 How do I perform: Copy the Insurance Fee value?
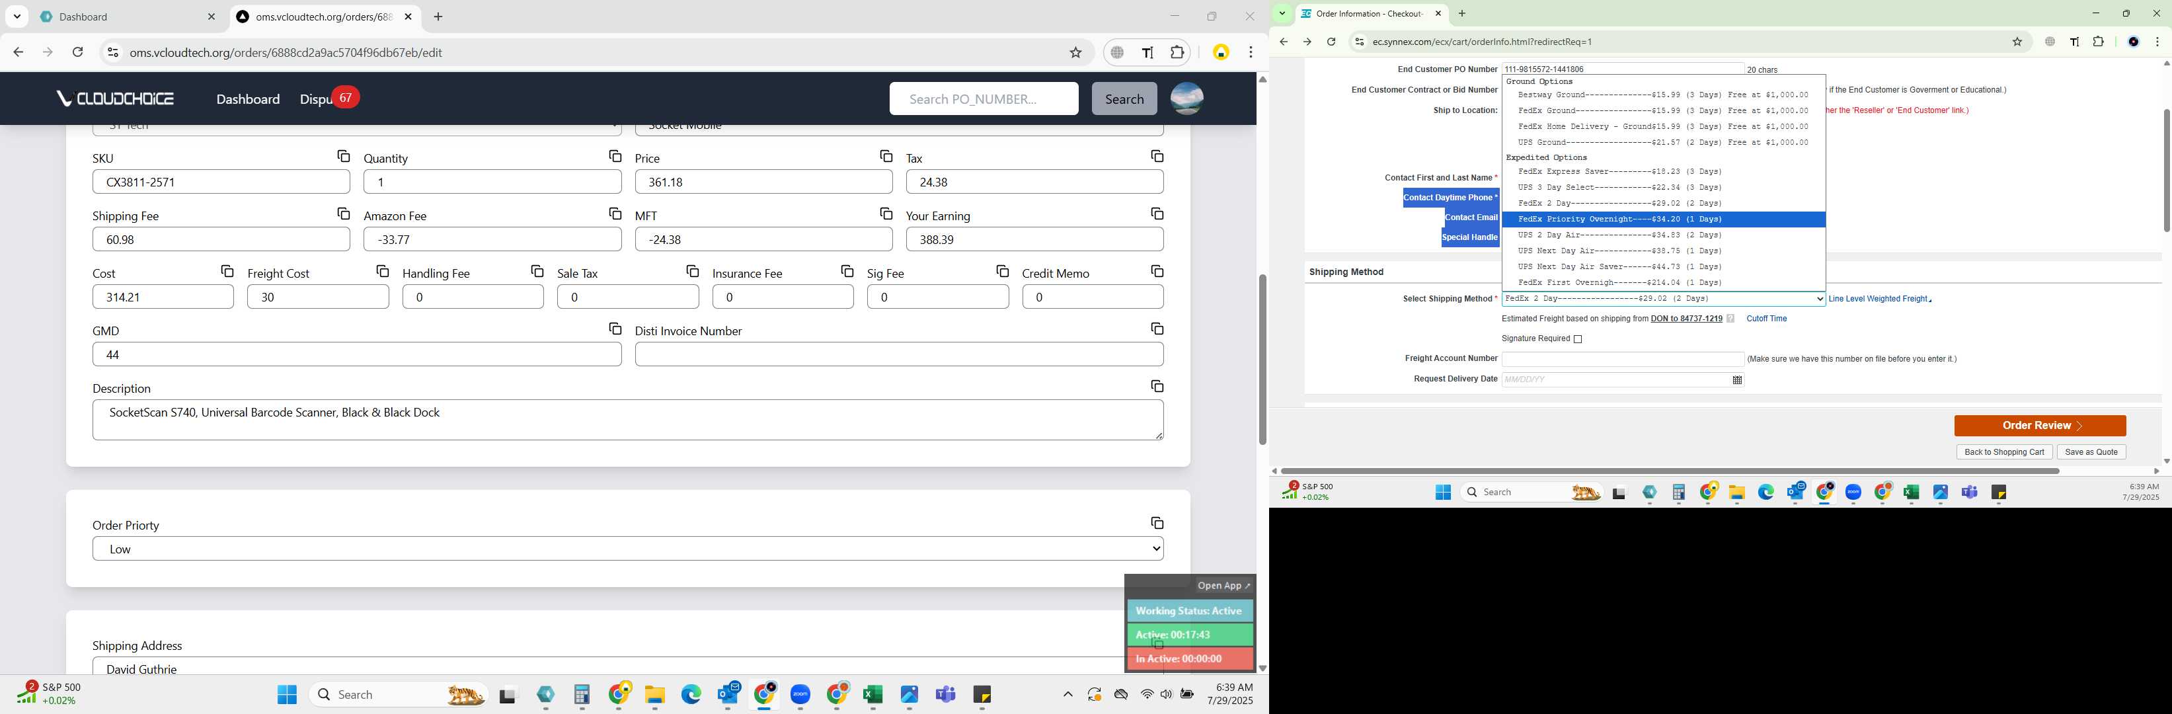(847, 272)
